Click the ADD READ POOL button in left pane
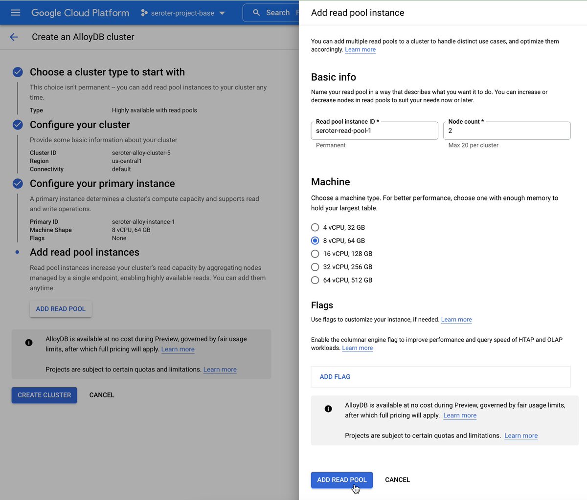Image resolution: width=587 pixels, height=500 pixels. coord(61,309)
